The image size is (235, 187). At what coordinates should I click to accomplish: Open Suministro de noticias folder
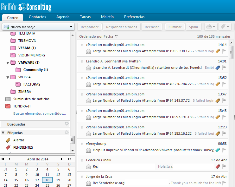pos(31,99)
